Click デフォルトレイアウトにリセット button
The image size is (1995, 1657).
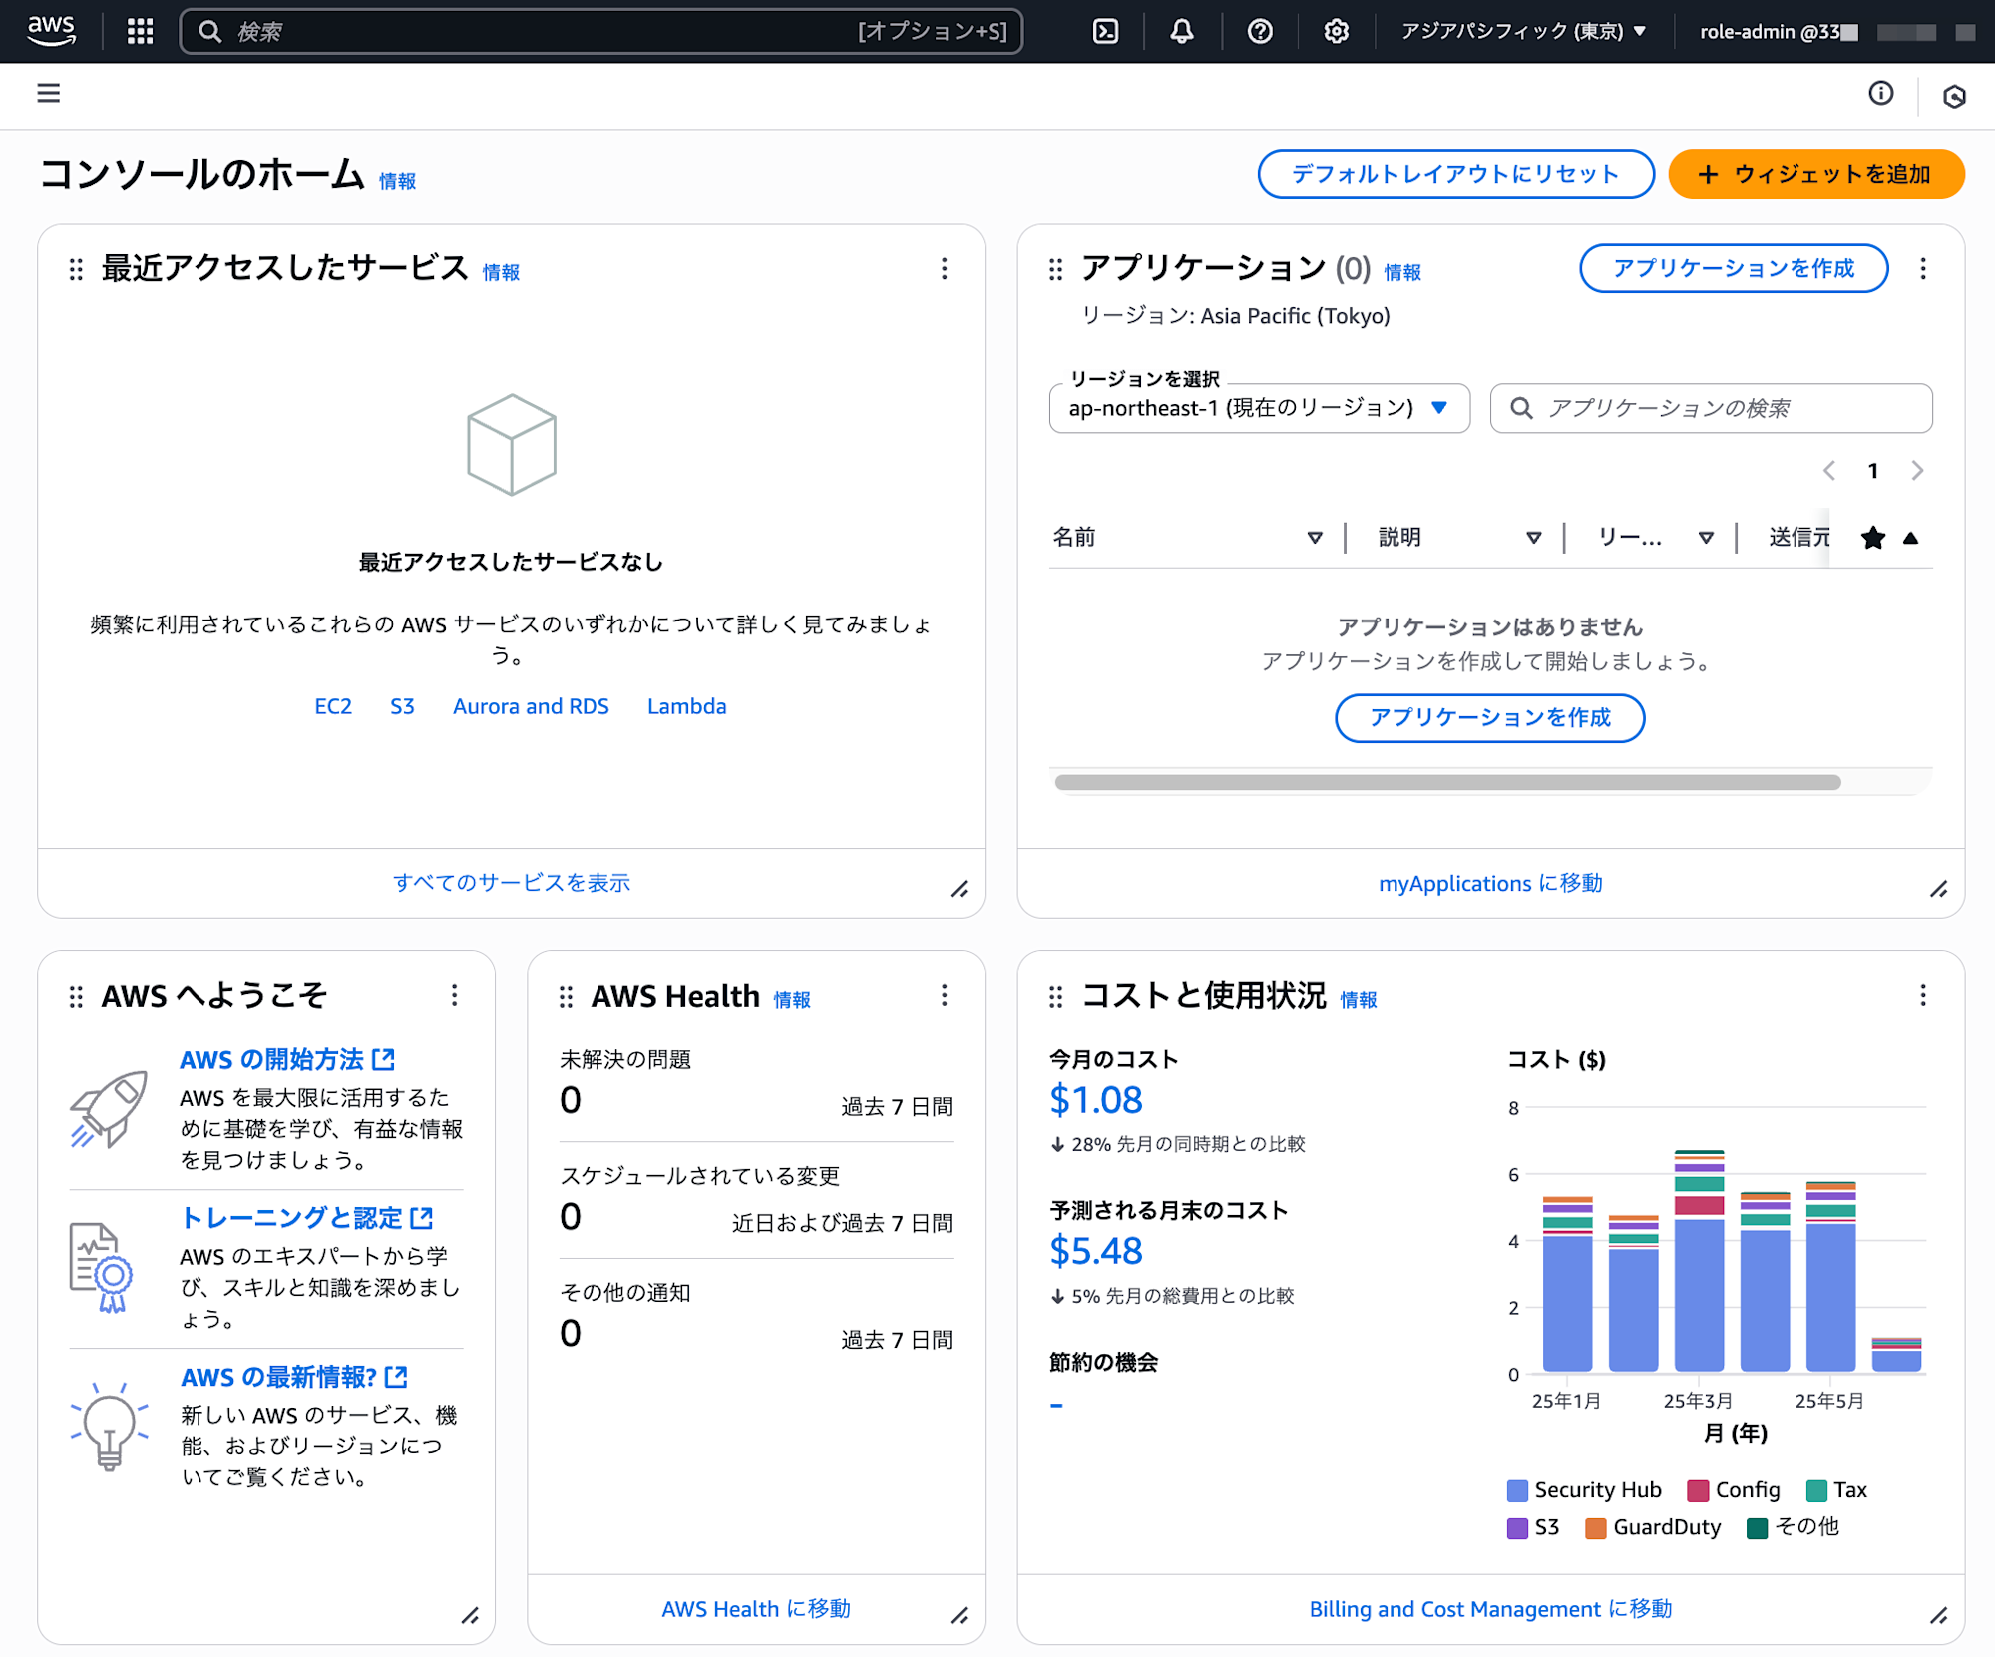click(x=1455, y=174)
